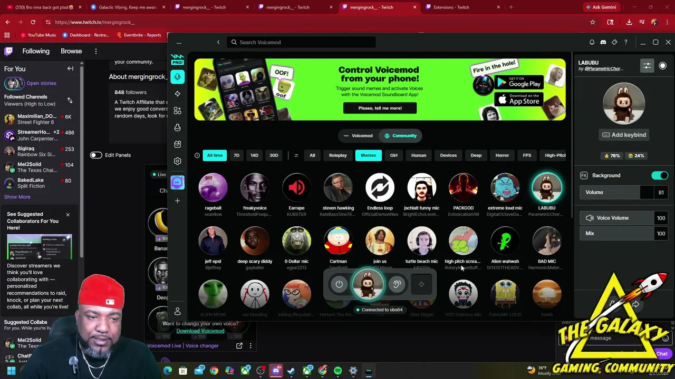Toggle the voice changer power button
The width and height of the screenshot is (675, 379).
point(339,284)
